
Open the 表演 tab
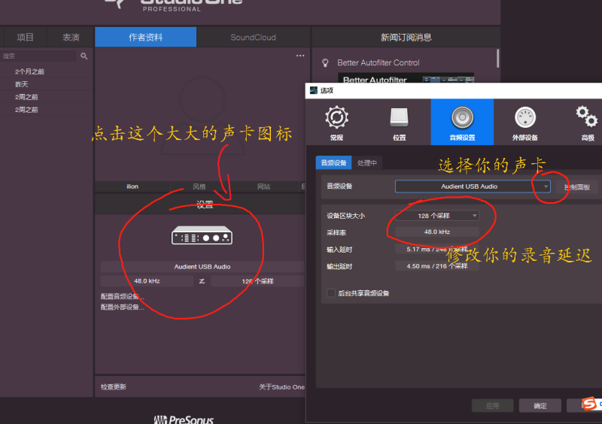click(x=71, y=37)
